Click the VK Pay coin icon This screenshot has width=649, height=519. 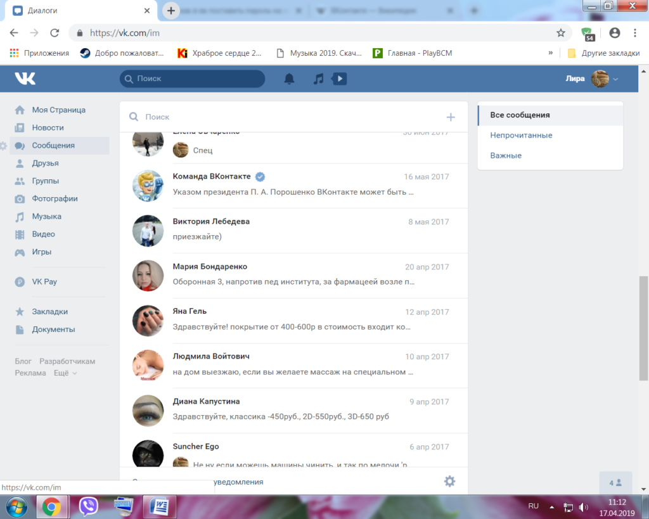(20, 282)
